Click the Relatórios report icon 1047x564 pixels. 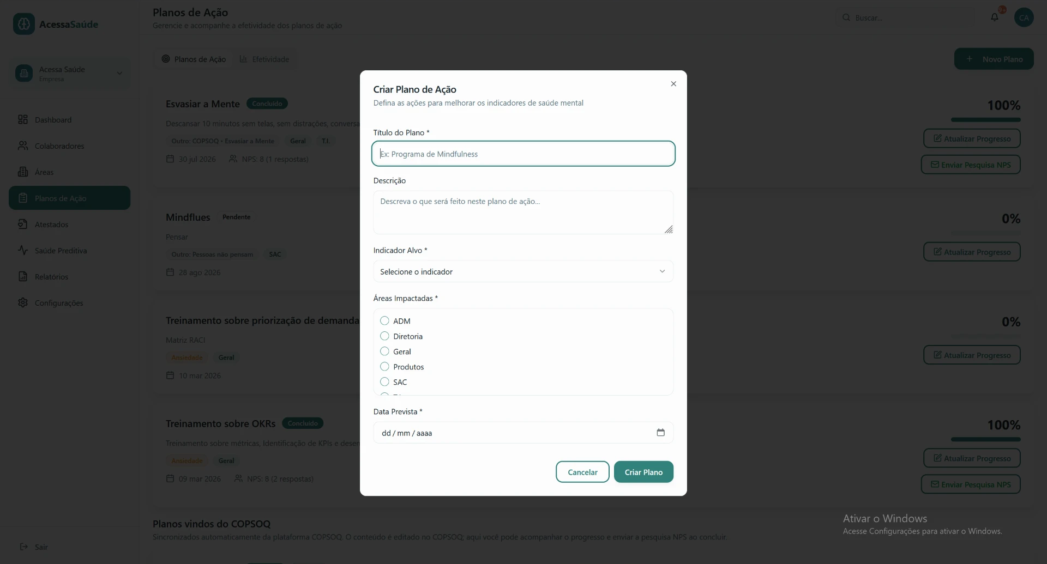click(23, 276)
